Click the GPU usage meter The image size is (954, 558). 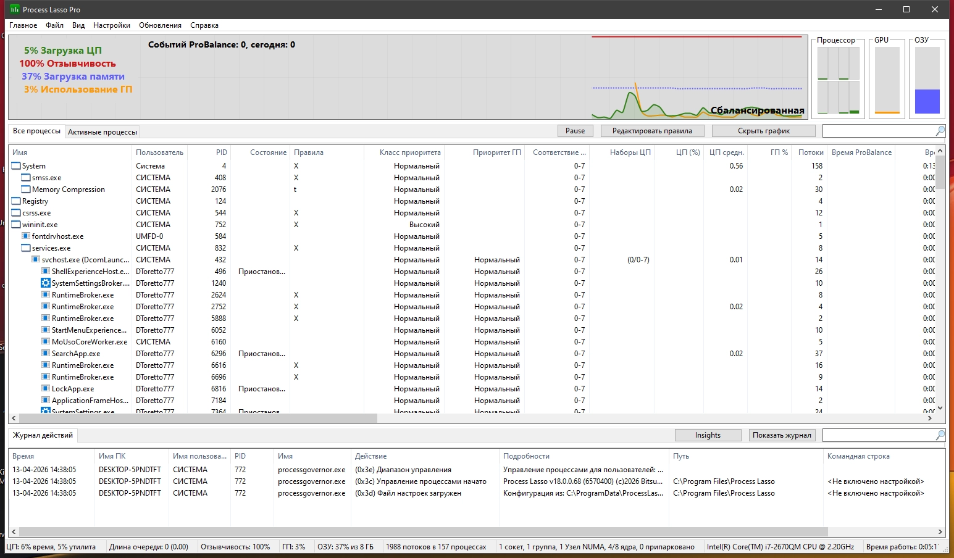point(887,80)
